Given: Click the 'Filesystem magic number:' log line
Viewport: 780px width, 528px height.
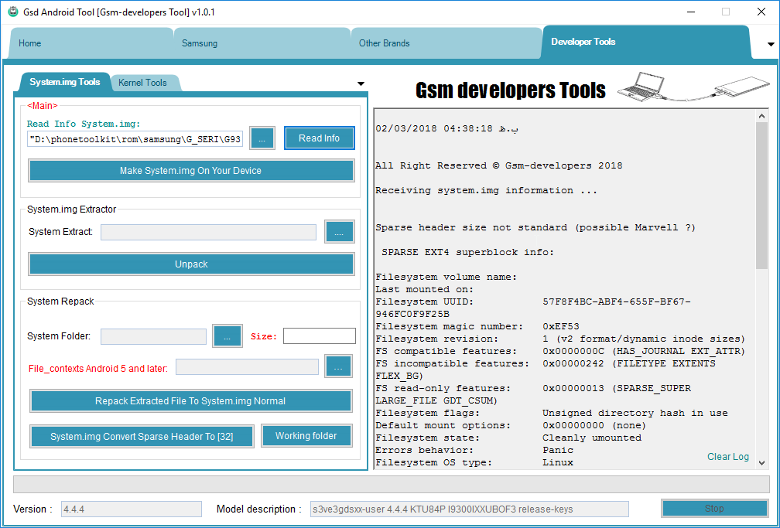Looking at the screenshot, I should [x=477, y=326].
